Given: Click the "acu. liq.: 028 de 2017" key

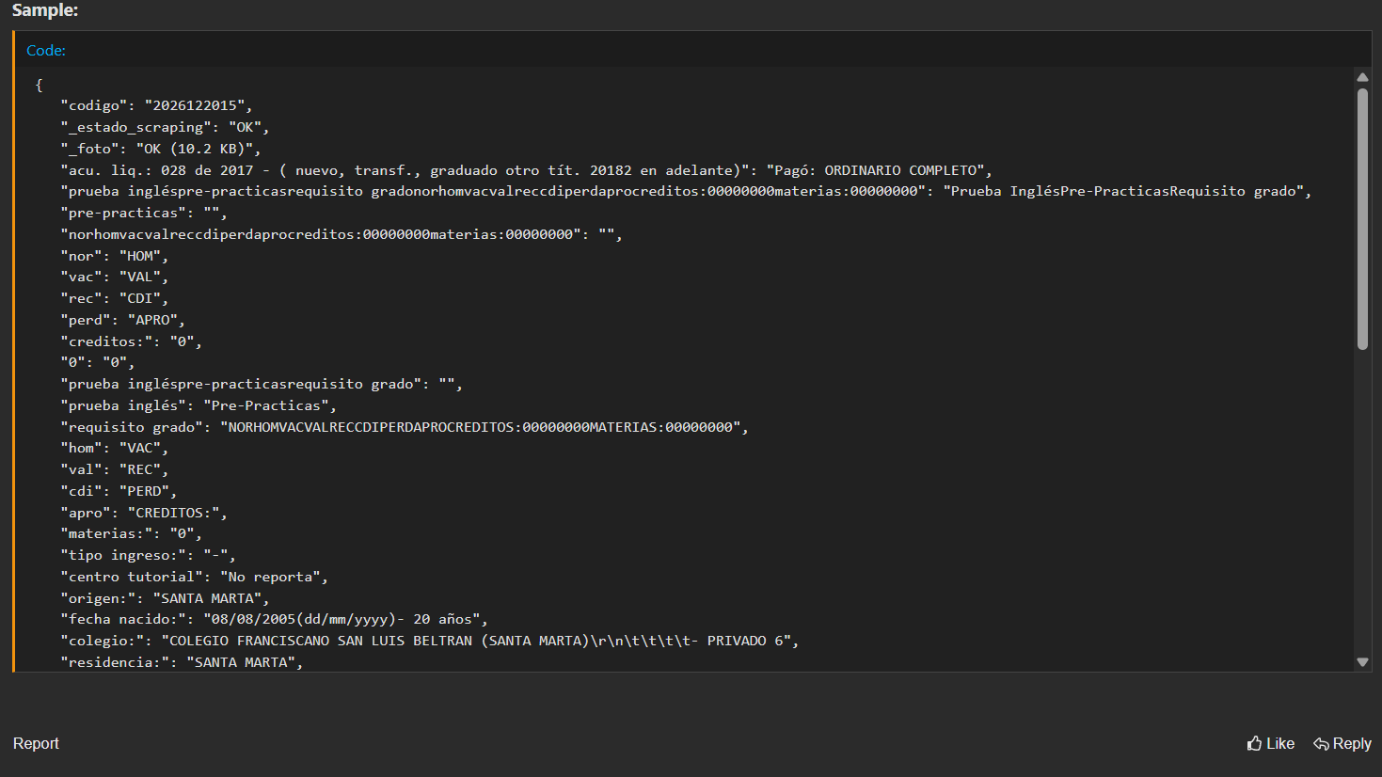Looking at the screenshot, I should [x=405, y=170].
